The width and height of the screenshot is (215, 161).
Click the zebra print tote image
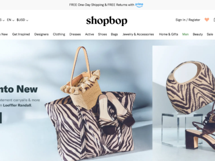coord(90,126)
